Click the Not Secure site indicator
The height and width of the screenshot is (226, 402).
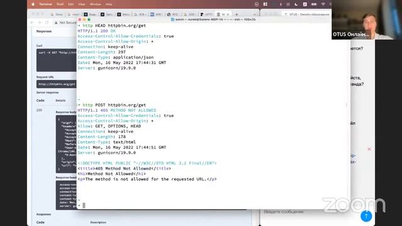tap(65, 23)
